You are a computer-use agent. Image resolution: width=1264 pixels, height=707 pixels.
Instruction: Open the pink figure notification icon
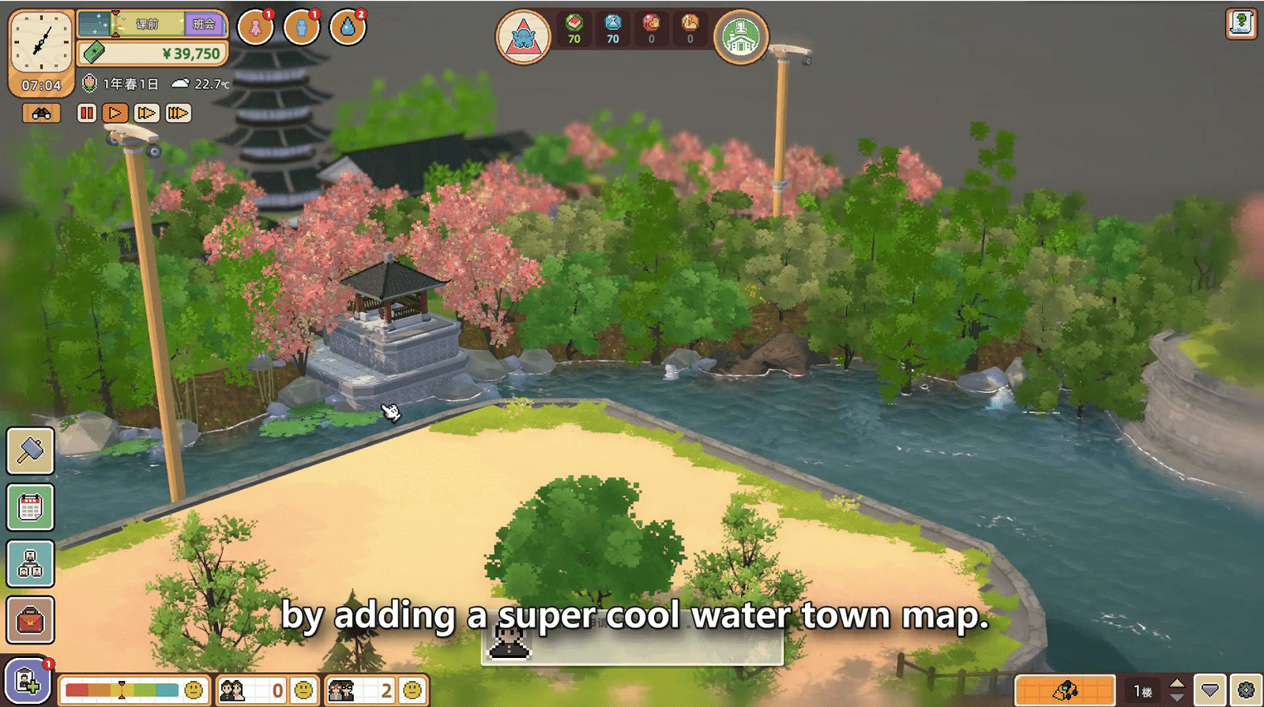[x=255, y=28]
